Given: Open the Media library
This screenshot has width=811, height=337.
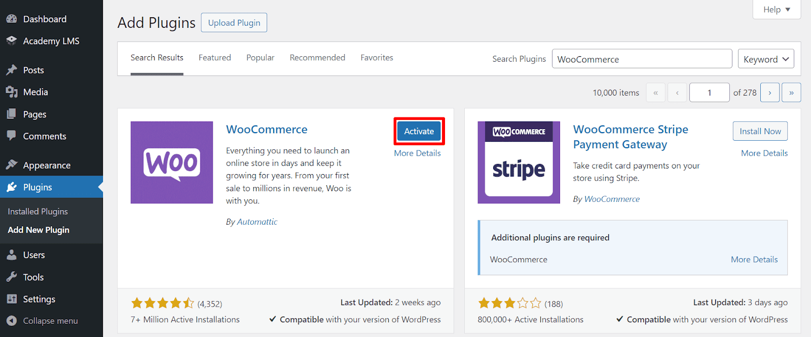Looking at the screenshot, I should click(12, 92).
